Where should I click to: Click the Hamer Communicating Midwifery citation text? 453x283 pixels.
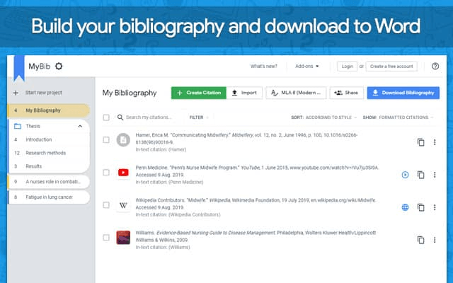coord(246,139)
